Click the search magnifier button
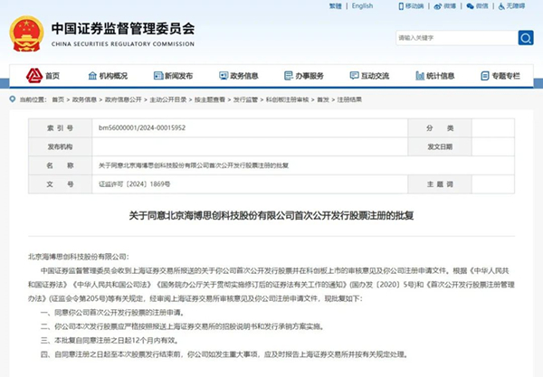Image resolution: width=543 pixels, height=377 pixels. click(525, 38)
